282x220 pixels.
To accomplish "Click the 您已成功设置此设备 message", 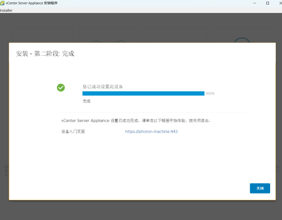I will tap(103, 87).
